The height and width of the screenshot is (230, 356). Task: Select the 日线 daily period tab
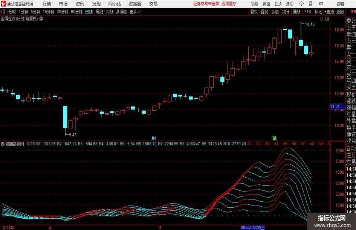click(x=89, y=12)
